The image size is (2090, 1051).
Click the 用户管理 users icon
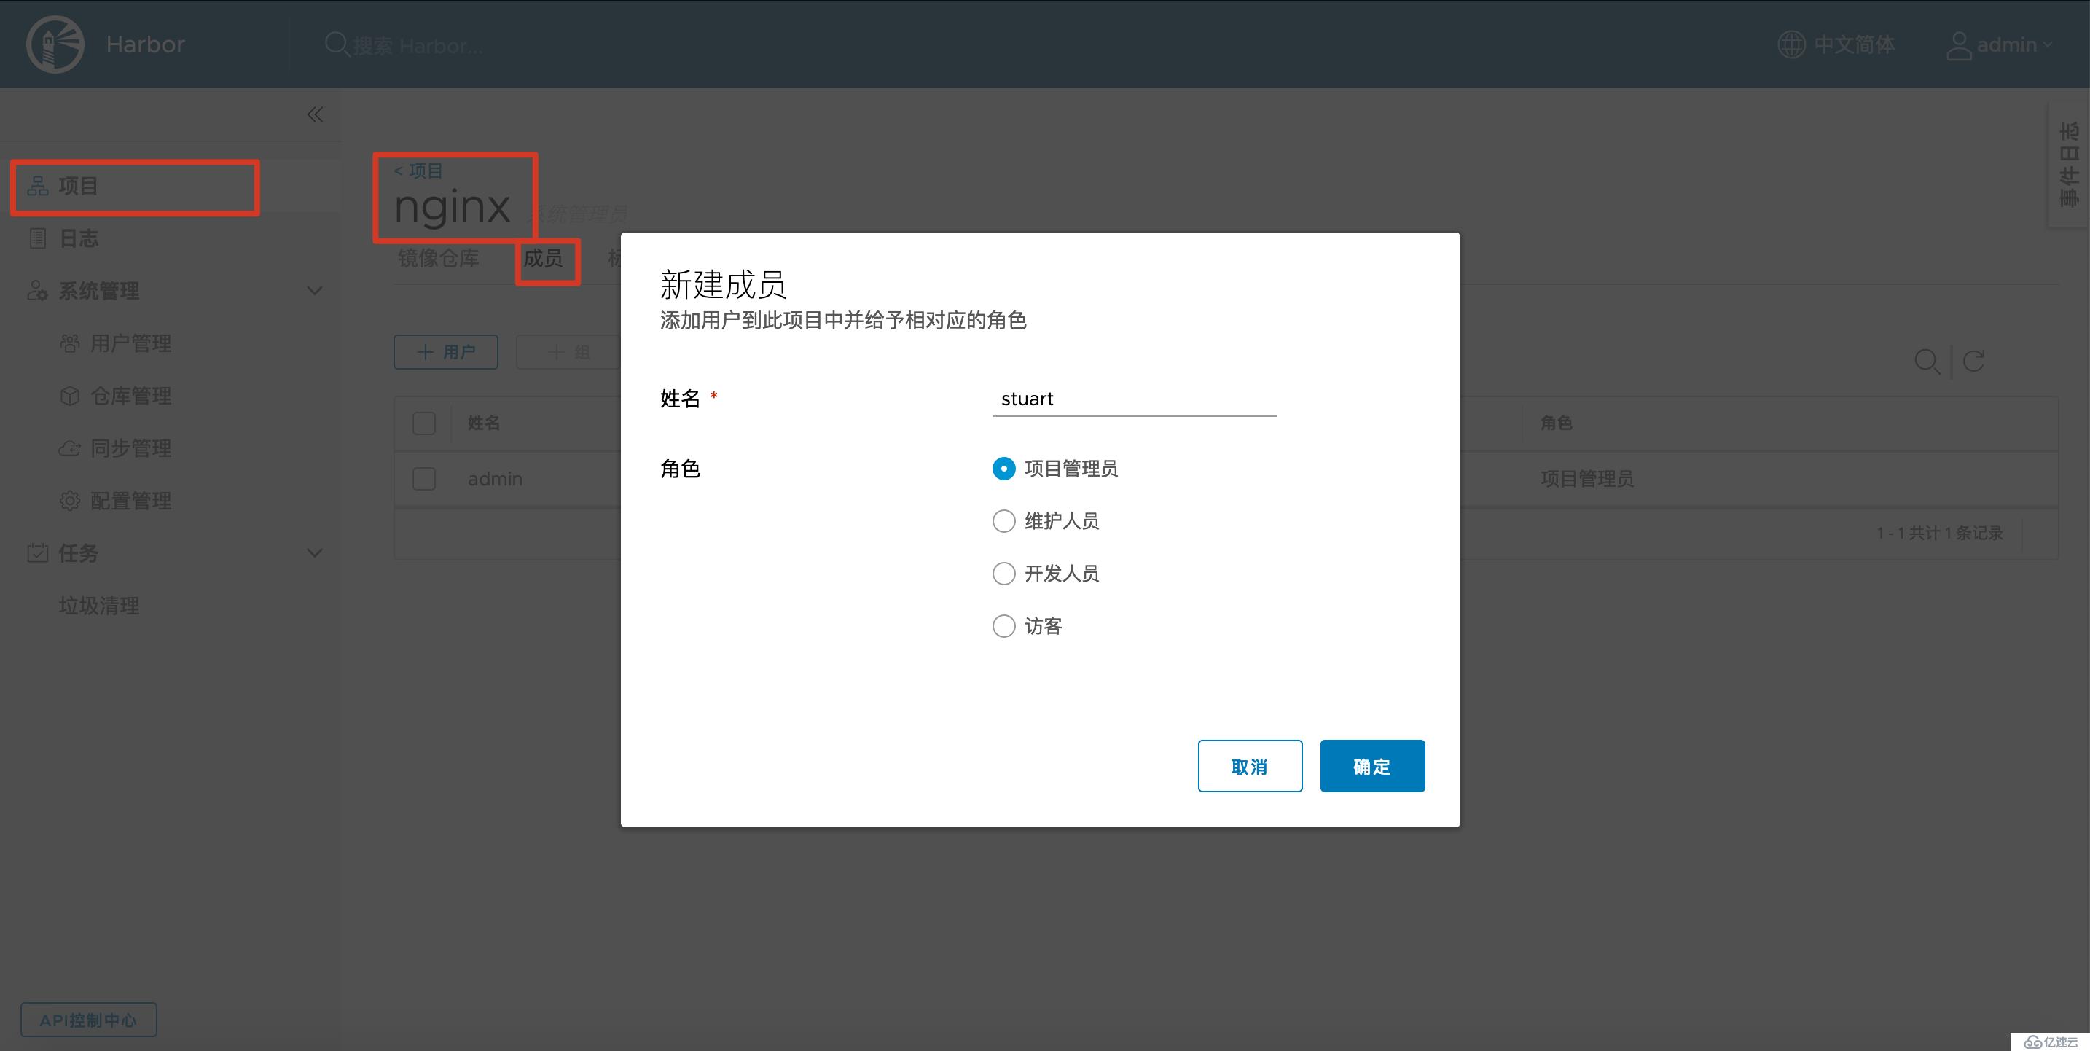pyautogui.click(x=70, y=343)
